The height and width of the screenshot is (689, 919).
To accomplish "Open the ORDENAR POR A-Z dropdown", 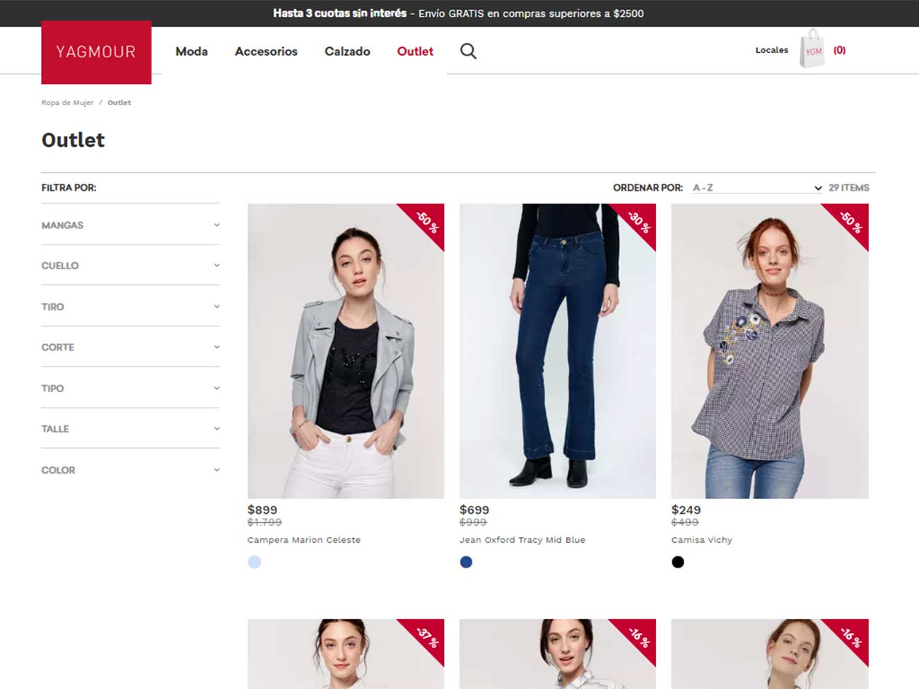I will (x=756, y=187).
